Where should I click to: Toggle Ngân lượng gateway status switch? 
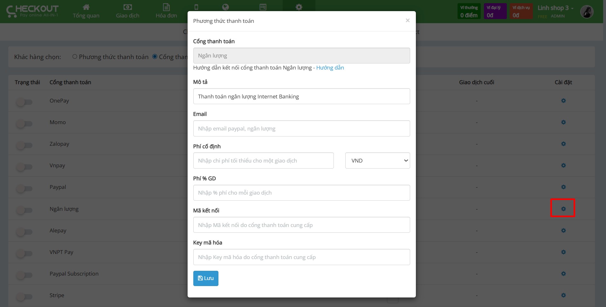24,210
